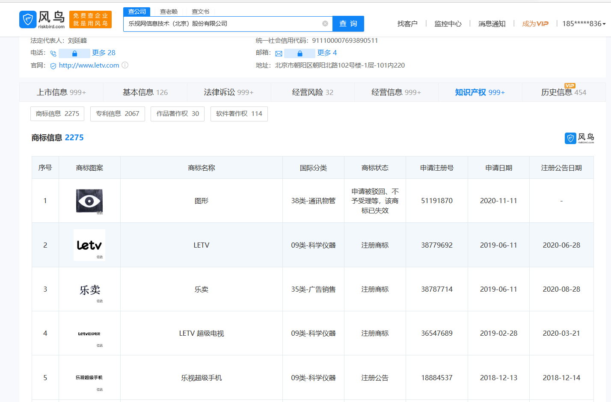The image size is (611, 402).
Task: Open 监控中心 in top navigation
Action: coord(448,24)
